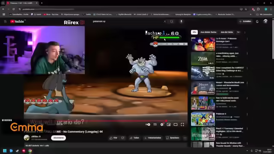
Task: Enter fullscreen on the video player
Action: coord(182,124)
